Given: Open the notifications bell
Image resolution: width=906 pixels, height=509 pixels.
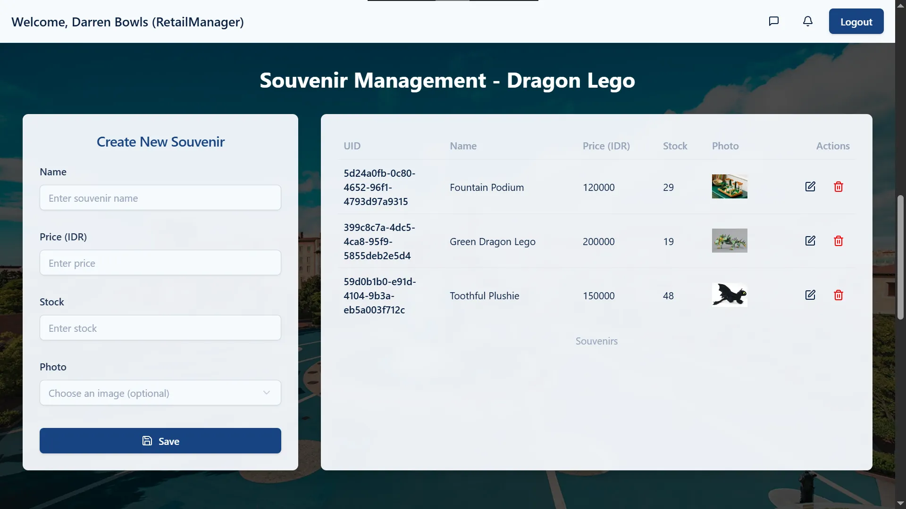Looking at the screenshot, I should coord(808,21).
